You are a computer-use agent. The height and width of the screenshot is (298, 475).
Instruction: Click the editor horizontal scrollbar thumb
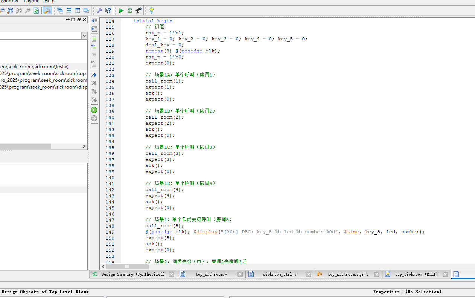click(127, 266)
